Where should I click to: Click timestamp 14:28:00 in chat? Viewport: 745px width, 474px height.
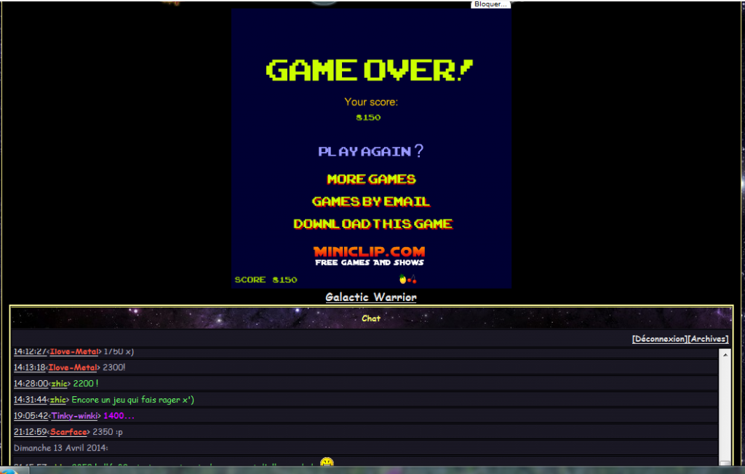pyautogui.click(x=31, y=384)
